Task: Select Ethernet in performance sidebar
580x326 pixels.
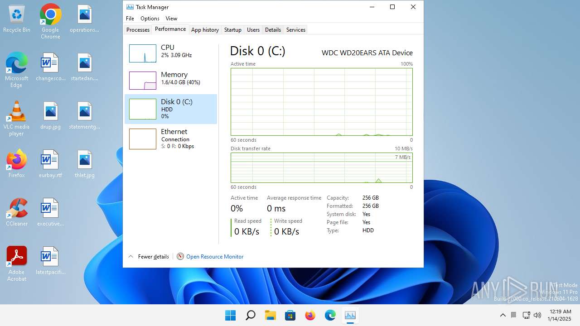Action: coord(171,139)
